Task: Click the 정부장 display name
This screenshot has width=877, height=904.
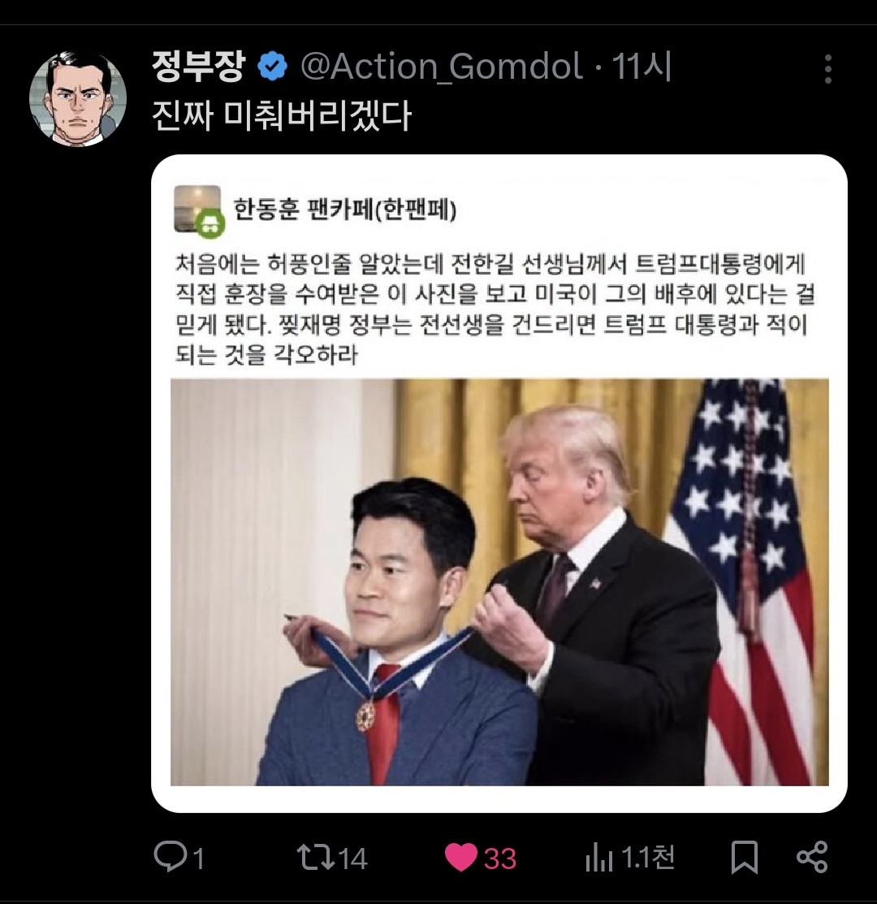Action: 199,67
